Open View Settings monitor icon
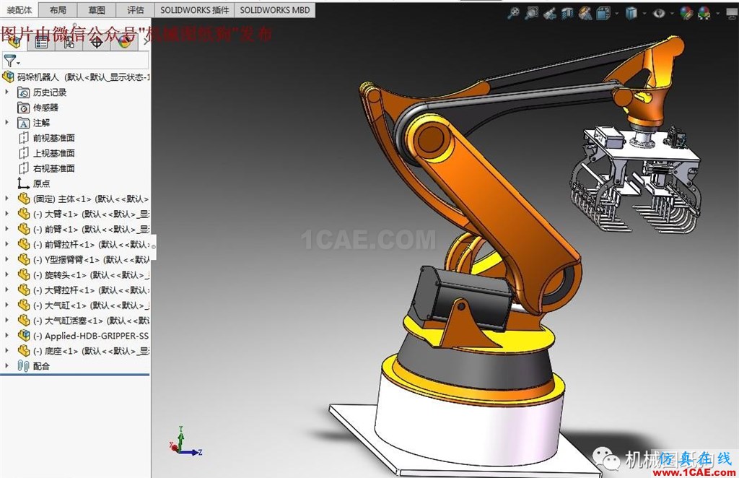This screenshot has height=478, width=739. [x=733, y=13]
